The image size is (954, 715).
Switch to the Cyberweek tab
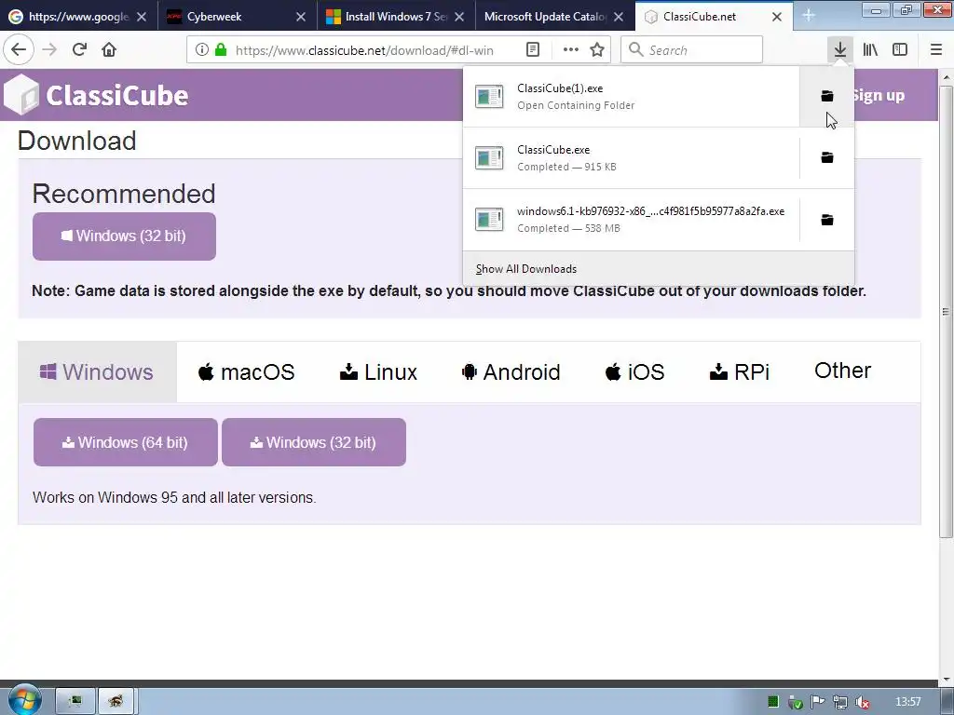(x=238, y=17)
